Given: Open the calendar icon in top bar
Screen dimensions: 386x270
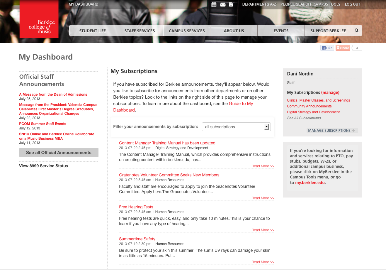Looking at the screenshot, I should (x=214, y=4).
